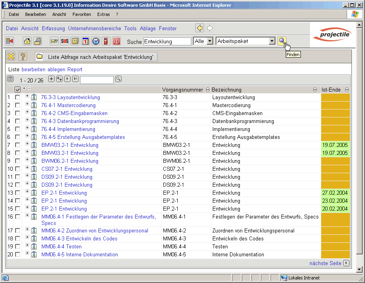Click the red power logout icon
365x283 pixels.
tap(116, 41)
